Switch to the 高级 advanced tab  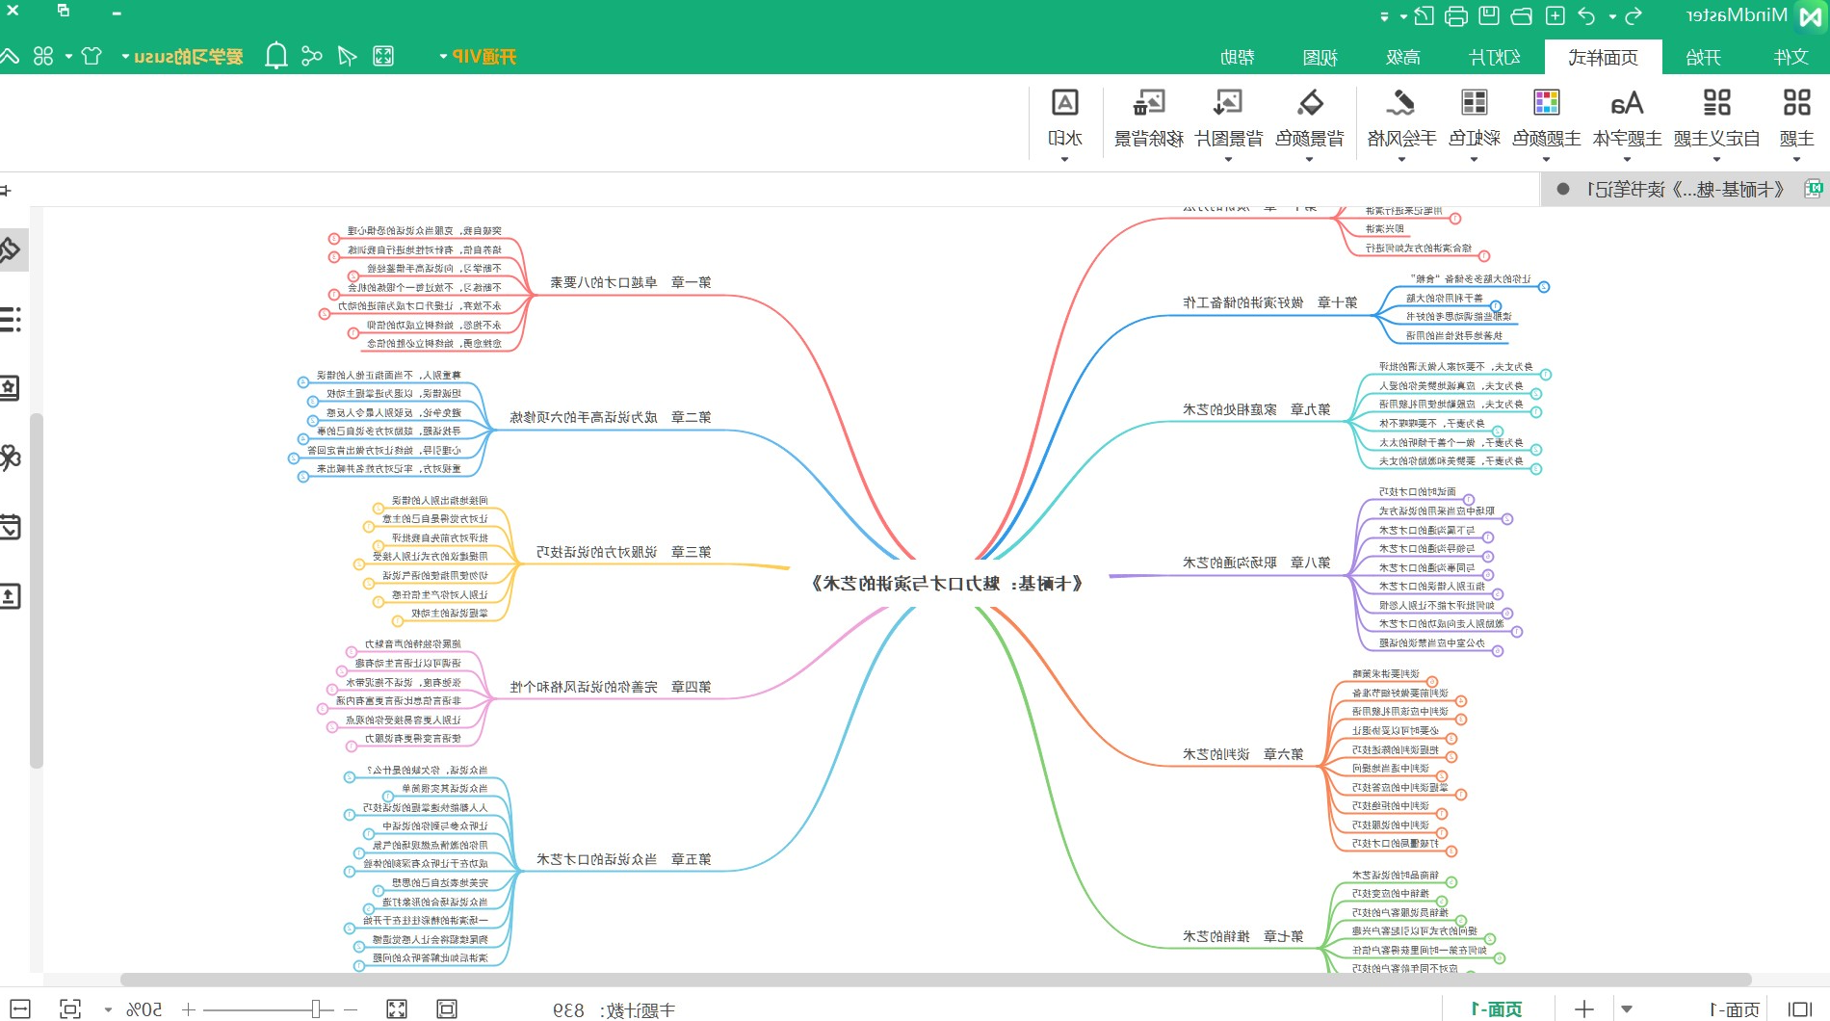click(x=1402, y=57)
